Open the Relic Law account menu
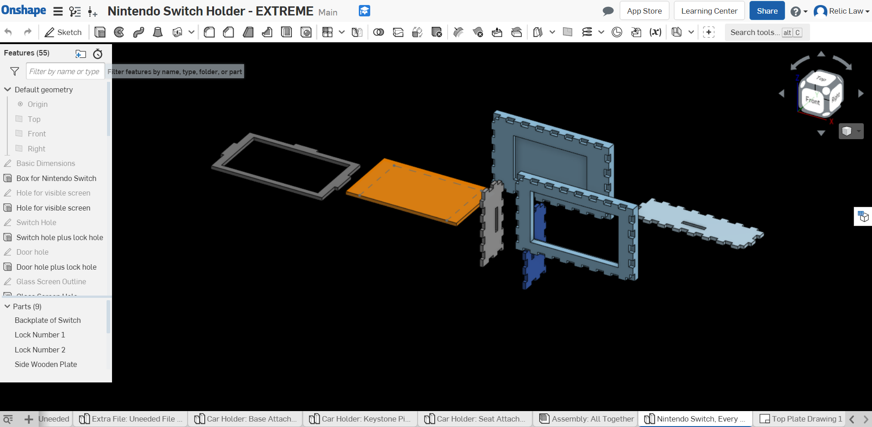 (841, 11)
